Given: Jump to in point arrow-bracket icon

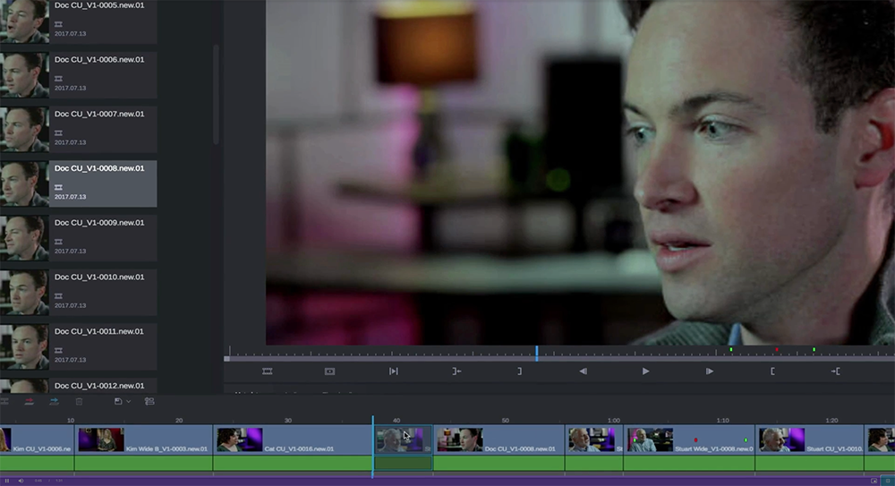Looking at the screenshot, I should tap(836, 371).
